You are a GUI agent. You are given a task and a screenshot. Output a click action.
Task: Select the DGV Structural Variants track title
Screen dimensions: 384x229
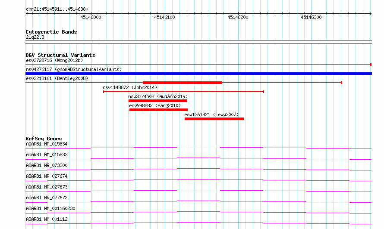point(60,55)
